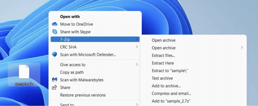The image size is (258, 106).
Task: Expand the second Open archive submenu arrow
Action: pos(242,48)
